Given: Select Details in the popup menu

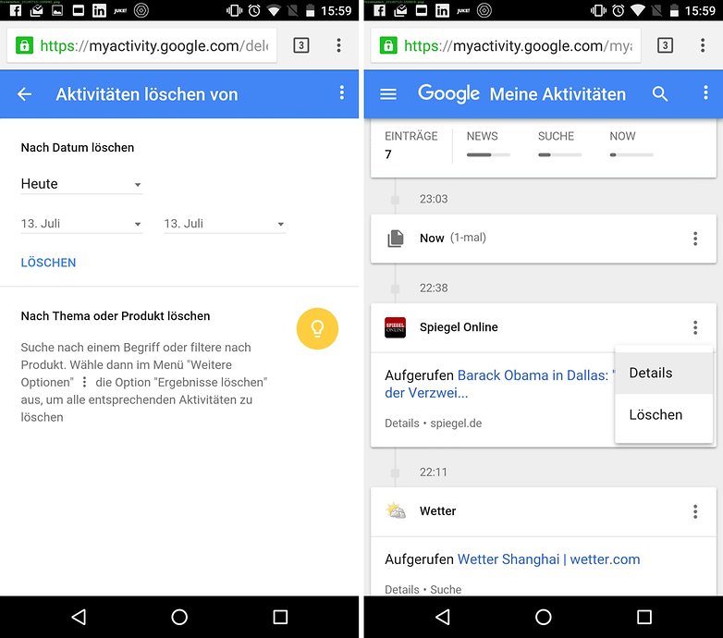Looking at the screenshot, I should tap(664, 373).
